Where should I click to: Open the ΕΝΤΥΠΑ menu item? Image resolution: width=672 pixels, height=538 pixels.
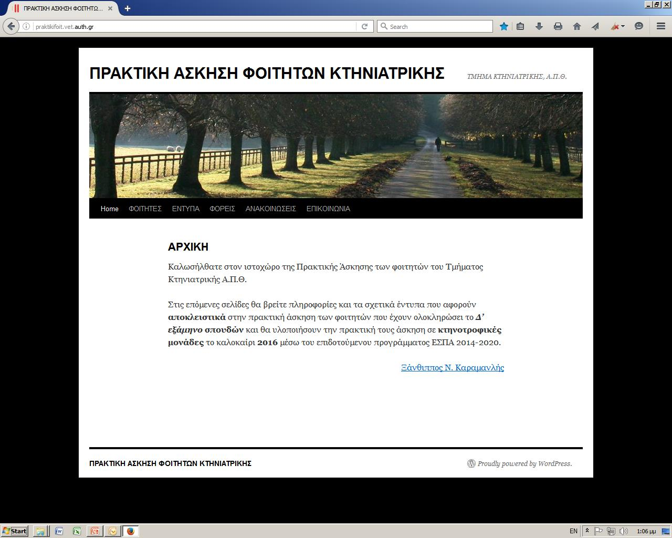point(186,209)
